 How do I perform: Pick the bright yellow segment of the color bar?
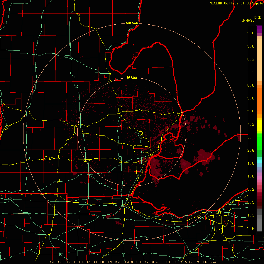point(259,125)
